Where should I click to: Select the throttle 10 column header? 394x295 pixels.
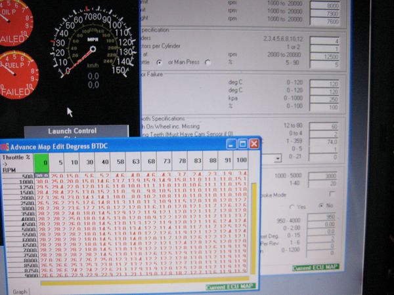tap(72, 162)
